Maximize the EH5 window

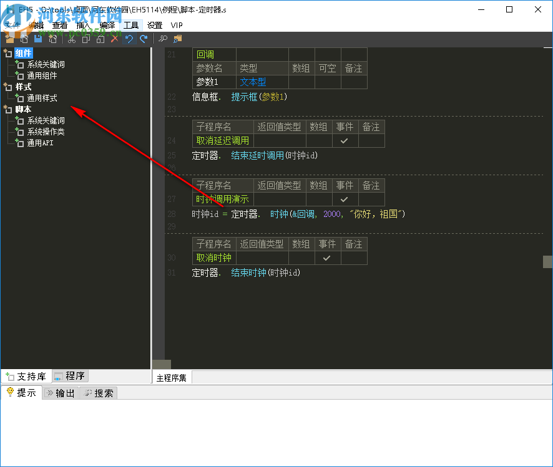(509, 9)
